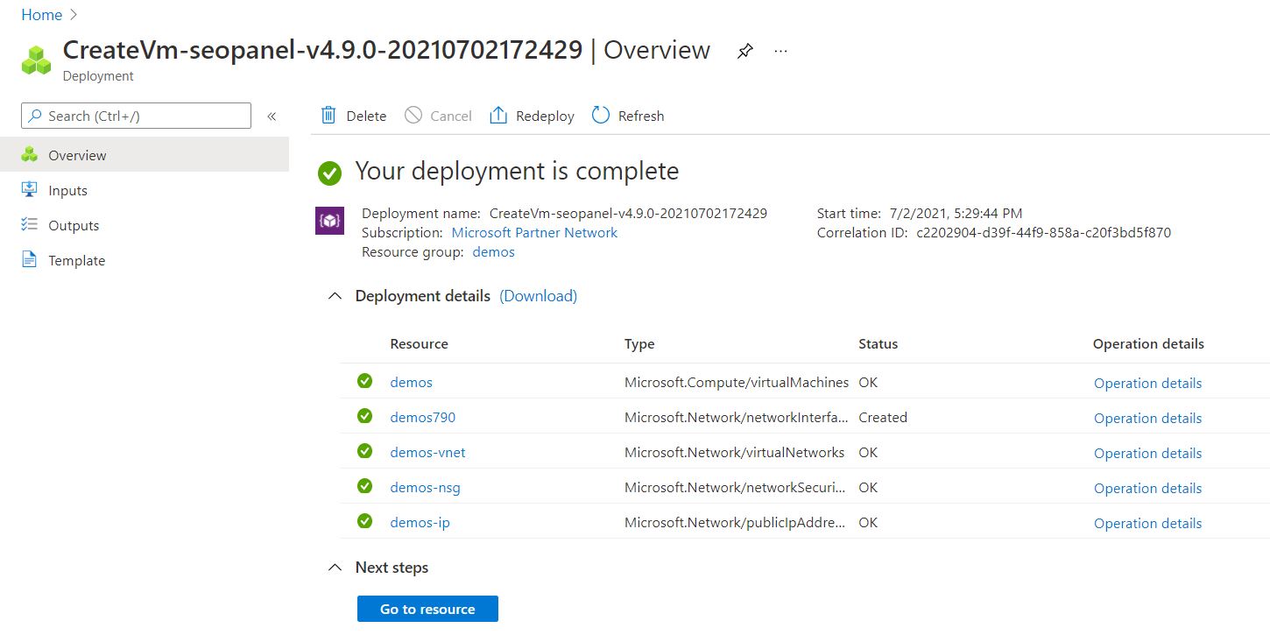1270x642 pixels.
Task: Open the more options ellipsis menu
Action: (780, 52)
